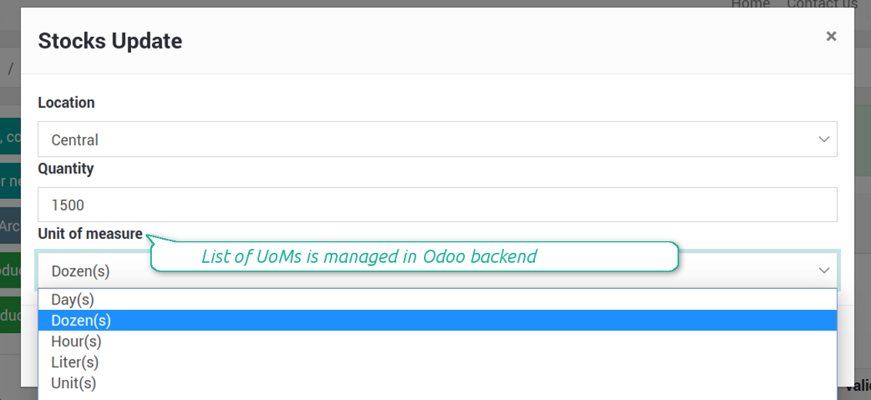Choose Unit(s) from the options list
The image size is (871, 400).
(74, 383)
